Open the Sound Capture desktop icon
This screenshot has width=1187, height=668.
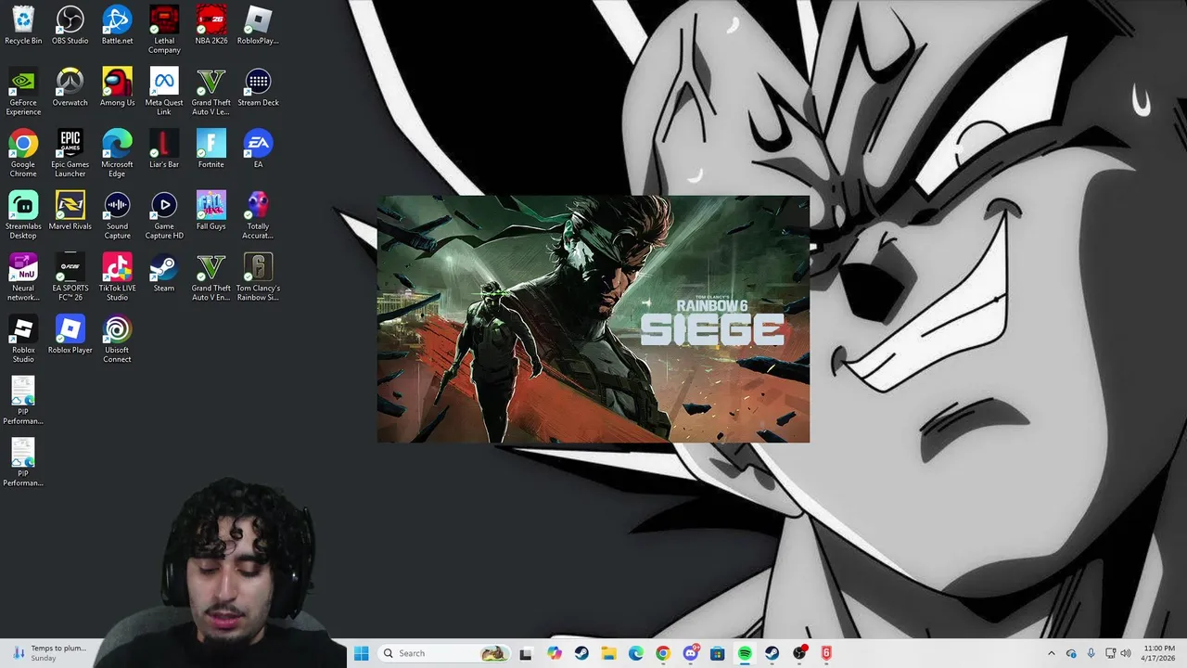[117, 215]
